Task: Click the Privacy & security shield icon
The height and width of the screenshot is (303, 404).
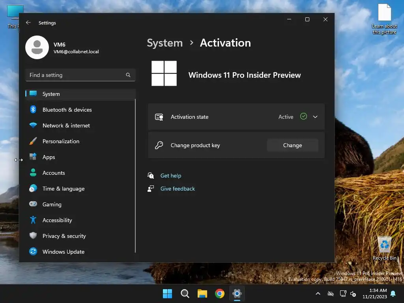Action: click(x=33, y=236)
